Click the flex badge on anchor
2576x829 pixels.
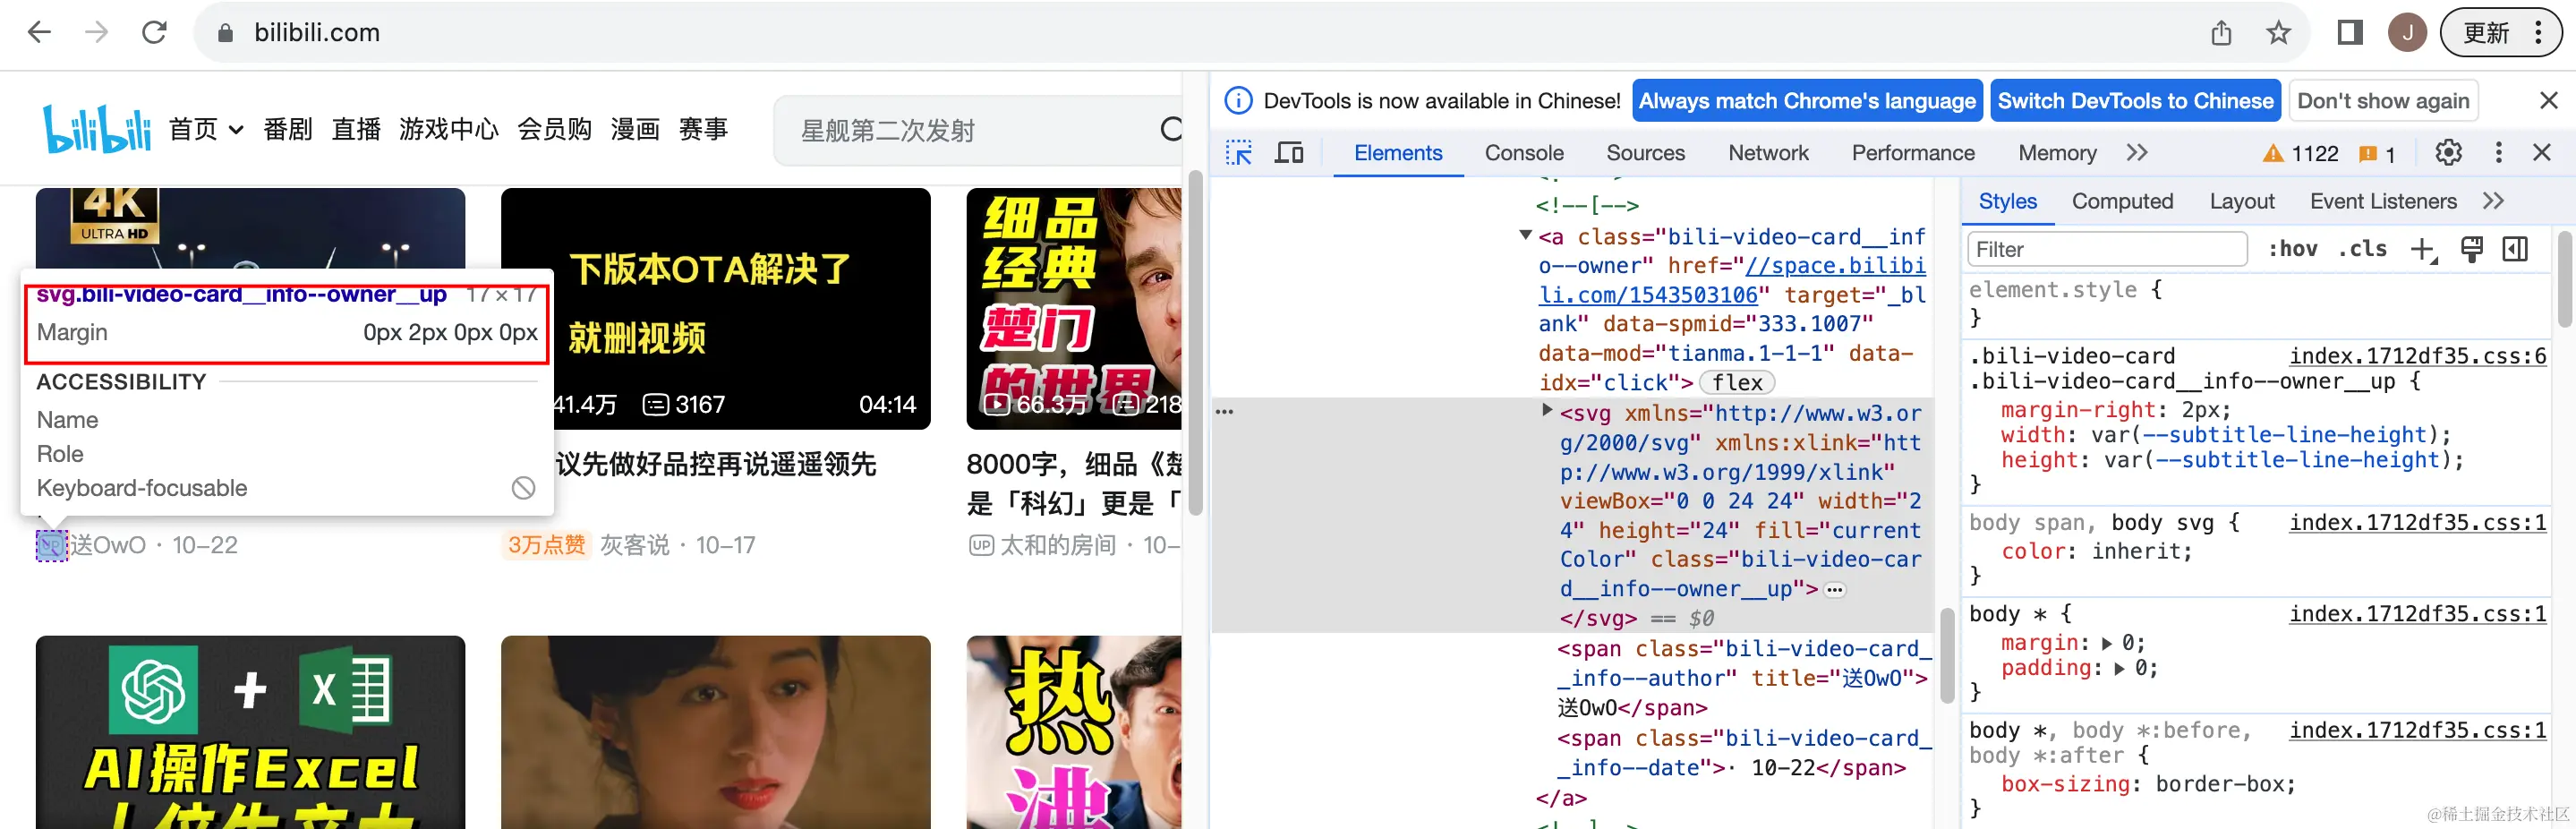(1737, 383)
